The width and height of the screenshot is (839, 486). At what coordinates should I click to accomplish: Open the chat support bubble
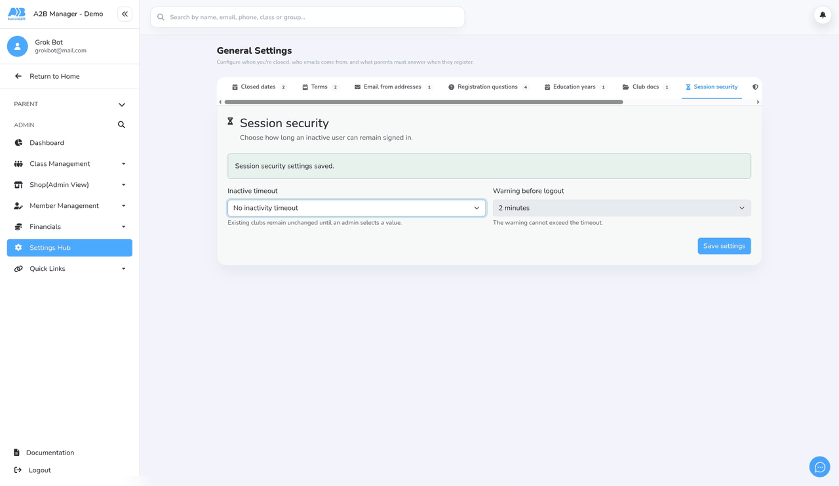[820, 467]
